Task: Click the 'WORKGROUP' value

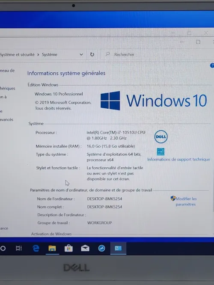Action: click(99, 223)
